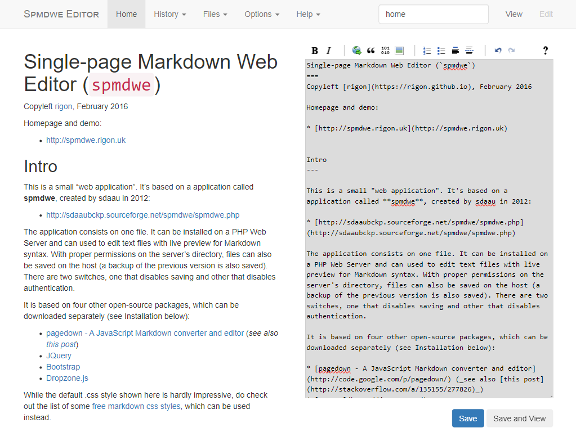Open the History dropdown menu

[x=169, y=14]
